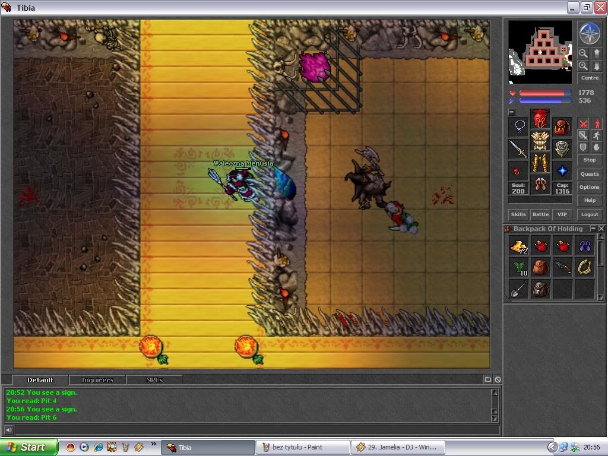Image resolution: width=608 pixels, height=456 pixels.
Task: Close the Backpack Of Holding container
Action: [601, 229]
